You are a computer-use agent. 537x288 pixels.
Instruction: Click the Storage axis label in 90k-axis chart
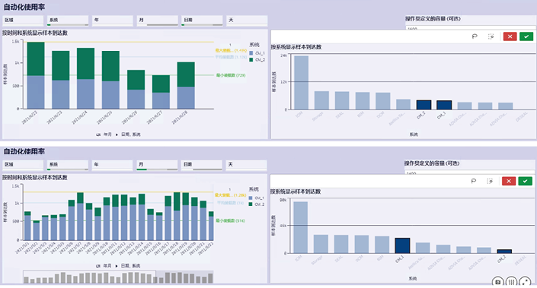[x=318, y=260]
